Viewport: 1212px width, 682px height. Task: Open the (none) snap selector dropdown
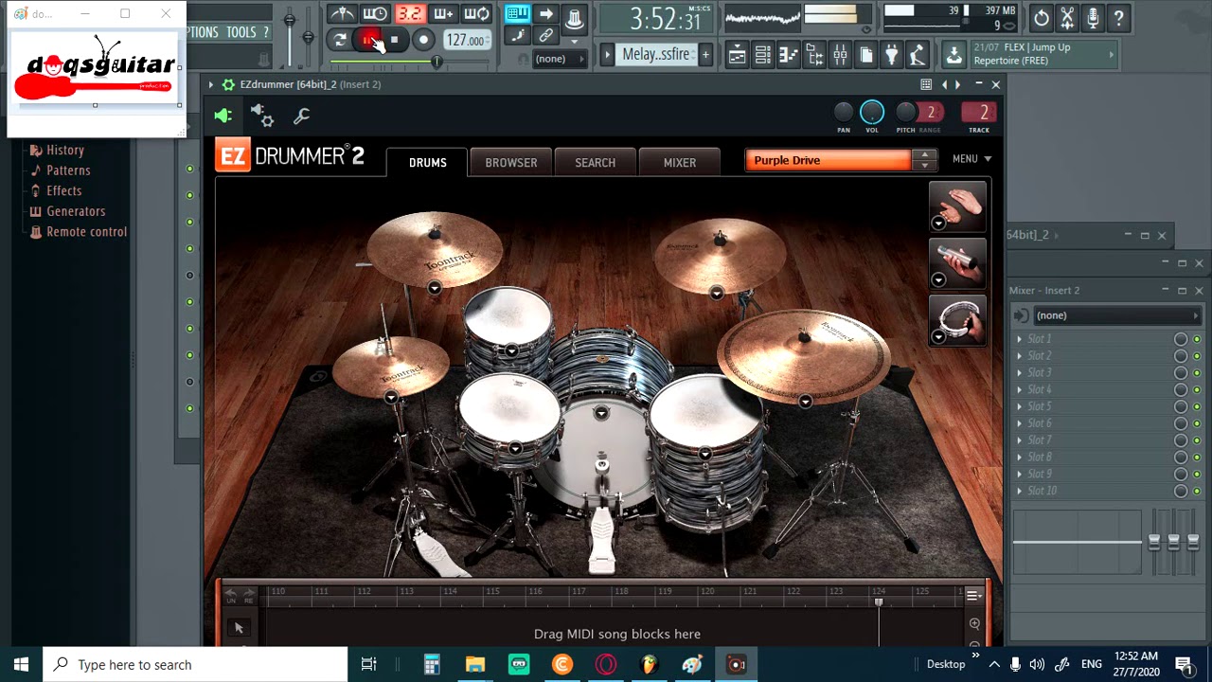click(x=559, y=59)
